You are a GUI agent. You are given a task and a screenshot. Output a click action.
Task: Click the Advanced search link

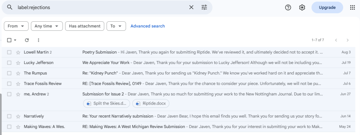(148, 26)
